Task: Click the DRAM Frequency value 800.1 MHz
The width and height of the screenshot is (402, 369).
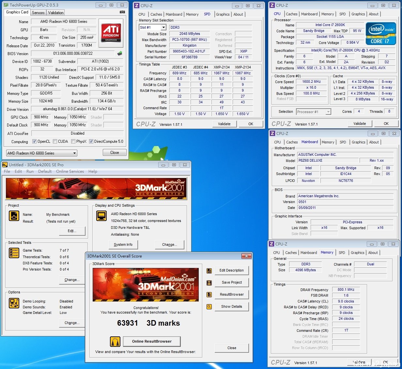Action: [x=346, y=289]
